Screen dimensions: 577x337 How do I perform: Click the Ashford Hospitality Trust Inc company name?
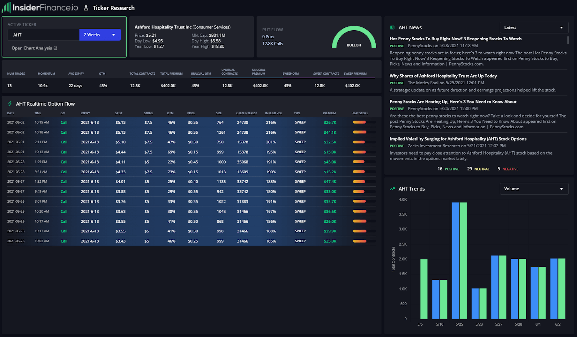click(163, 27)
